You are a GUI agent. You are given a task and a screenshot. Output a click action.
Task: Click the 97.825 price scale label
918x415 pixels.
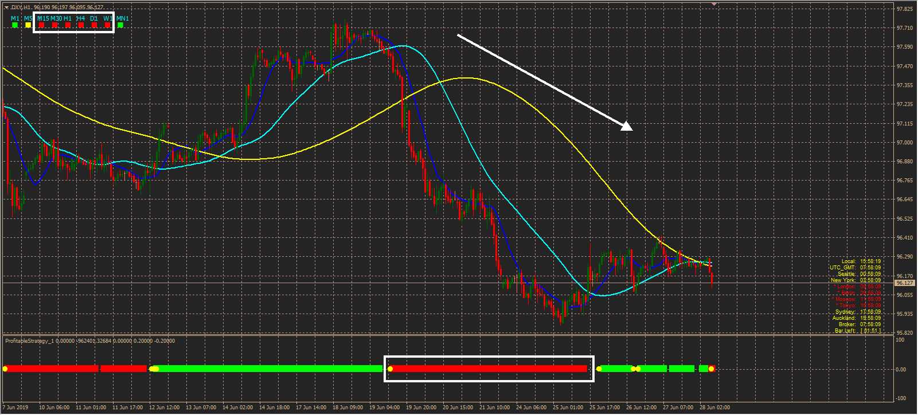point(905,9)
